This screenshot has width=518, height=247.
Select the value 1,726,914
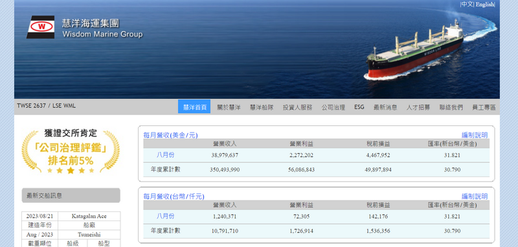(x=301, y=231)
